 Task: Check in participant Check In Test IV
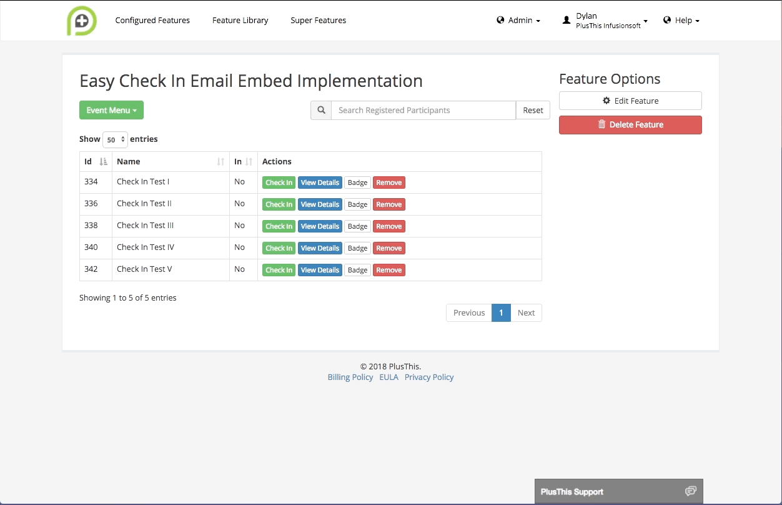(279, 248)
